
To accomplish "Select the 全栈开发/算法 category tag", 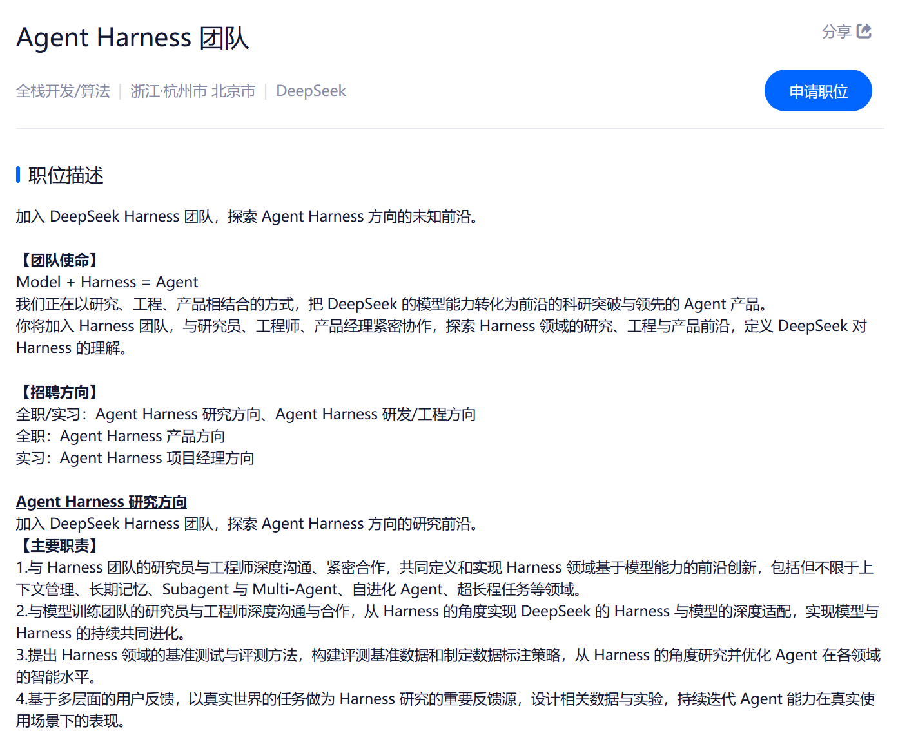I will coord(63,91).
